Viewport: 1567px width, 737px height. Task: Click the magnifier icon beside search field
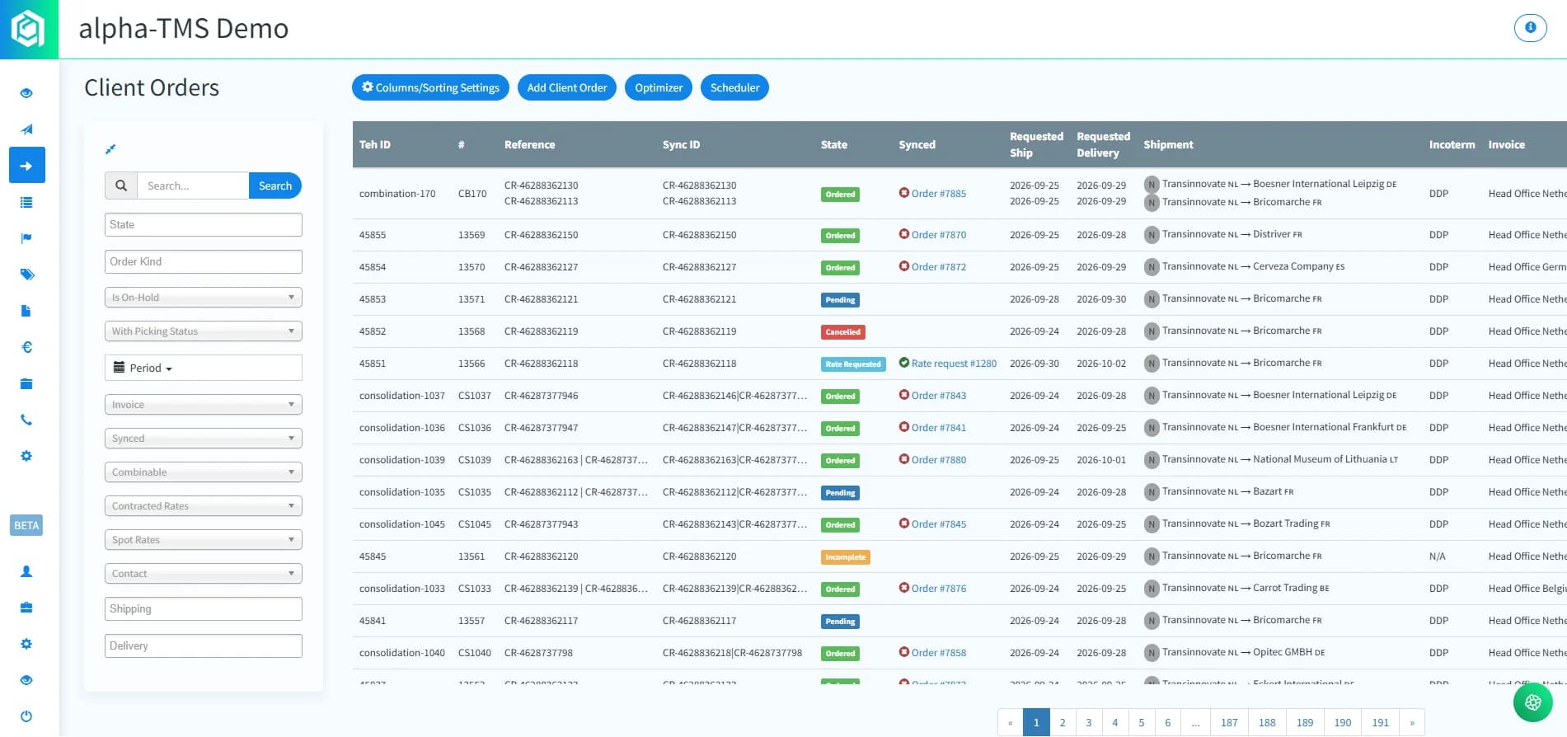(x=121, y=185)
